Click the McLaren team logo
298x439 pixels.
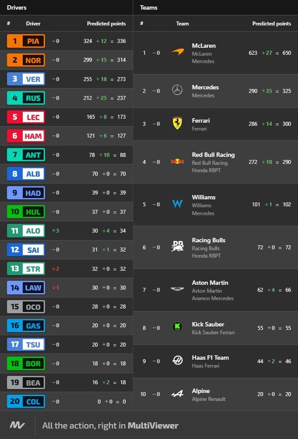tap(177, 53)
